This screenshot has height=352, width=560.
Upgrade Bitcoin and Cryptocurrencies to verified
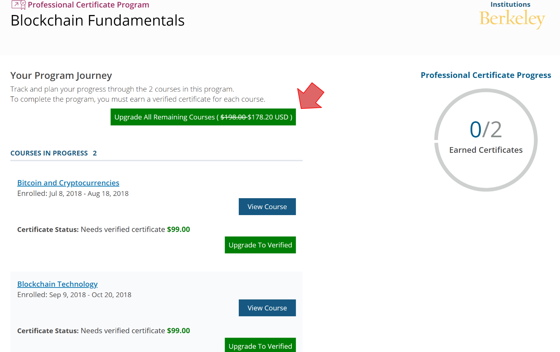coord(260,245)
